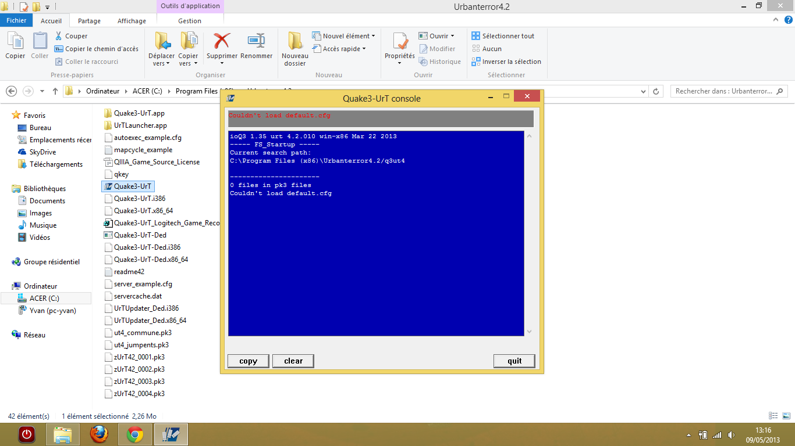The image size is (795, 446).
Task: Switch to the Accueil ribbon tab
Action: click(x=51, y=20)
